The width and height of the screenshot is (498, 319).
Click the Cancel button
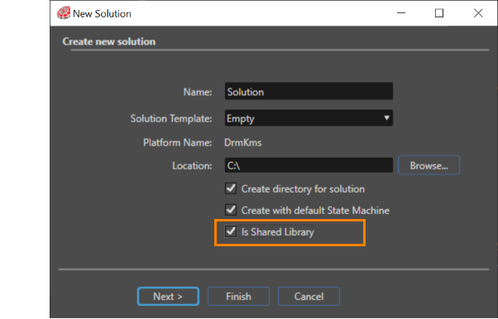[309, 296]
